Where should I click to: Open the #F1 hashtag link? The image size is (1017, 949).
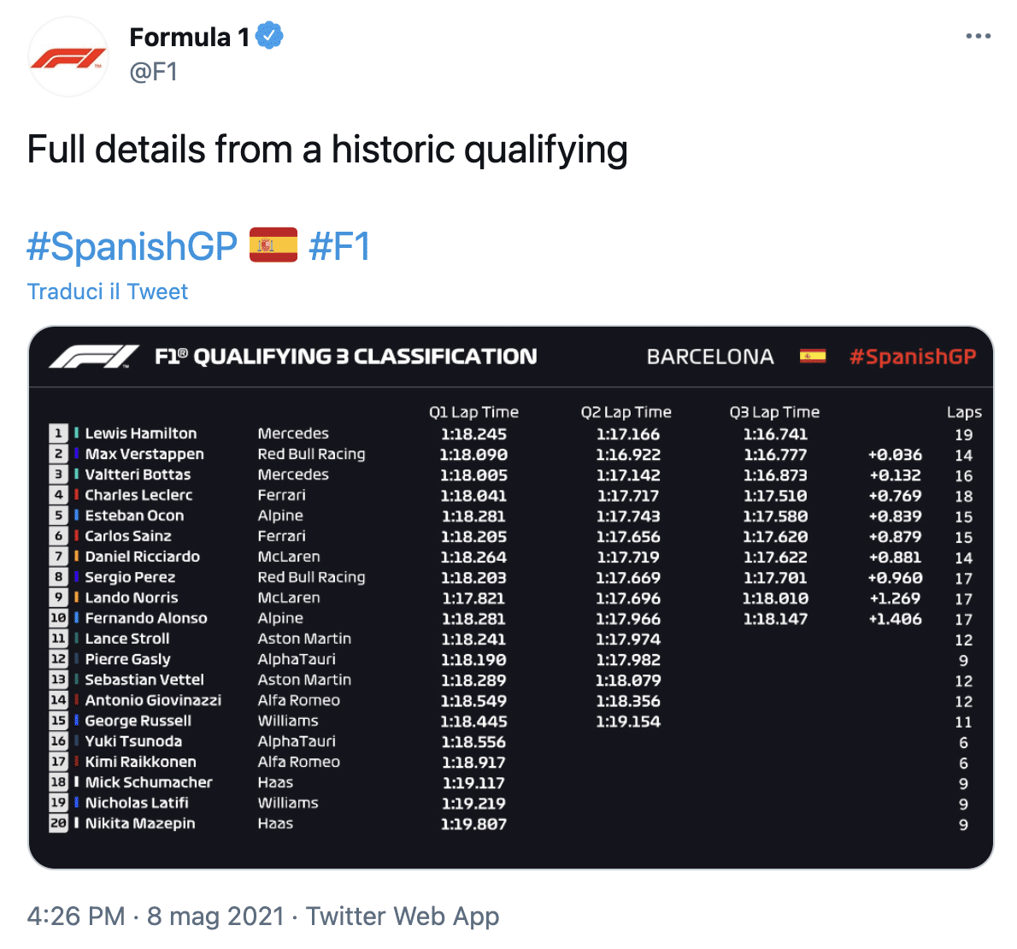[339, 246]
